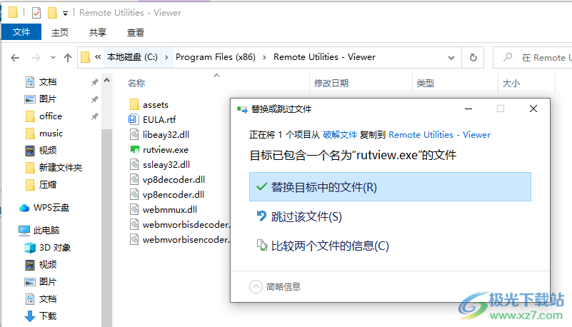Collapse details with 简略信息 arrow
The image size is (572, 327).
(256, 286)
